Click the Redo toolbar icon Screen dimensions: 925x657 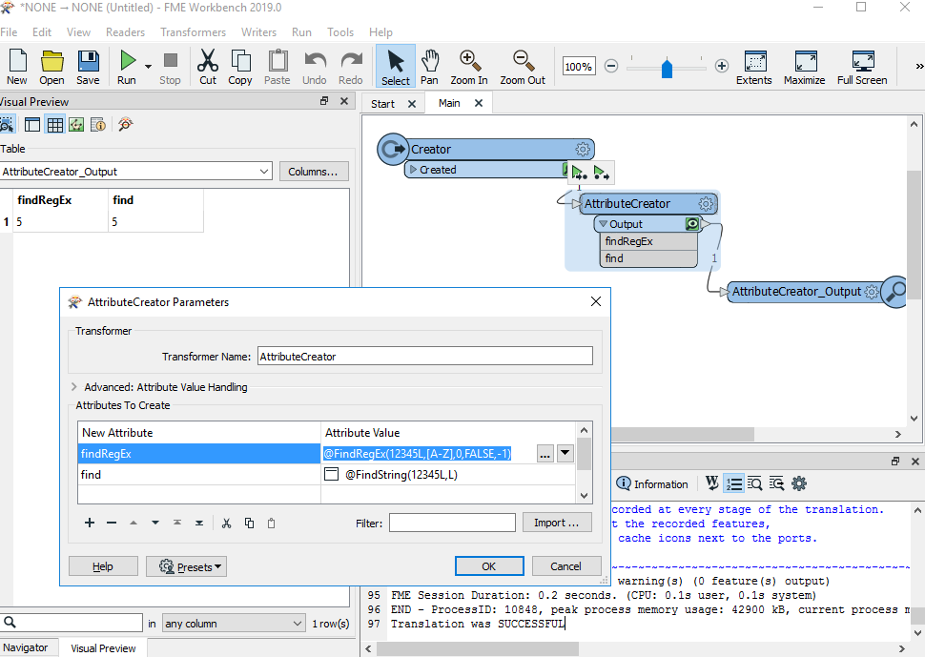(x=351, y=68)
